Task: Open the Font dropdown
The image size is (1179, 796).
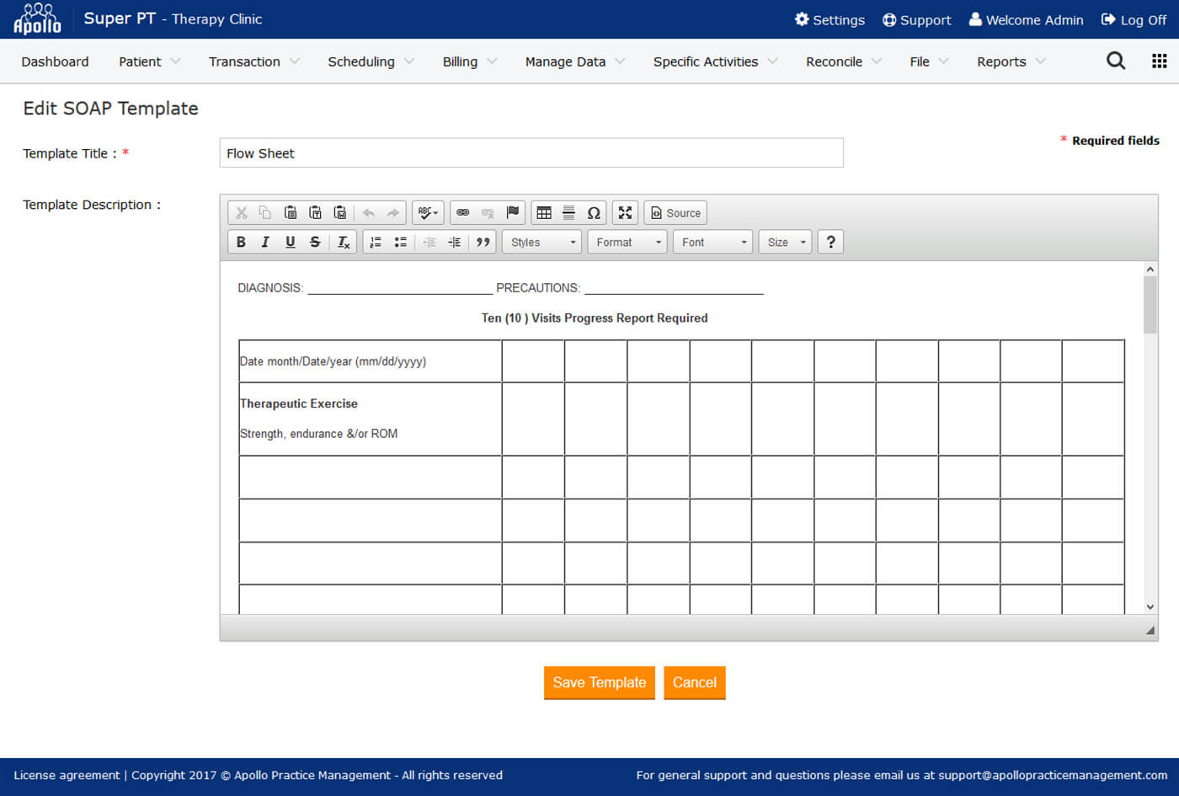Action: (x=712, y=243)
